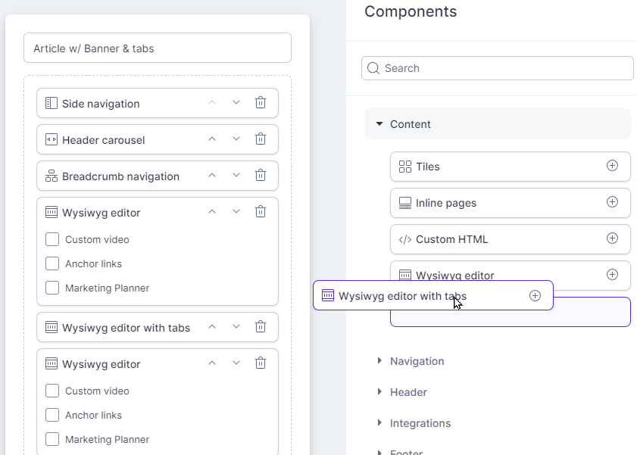Move Header carousel down
This screenshot has width=637, height=455.
(x=236, y=139)
